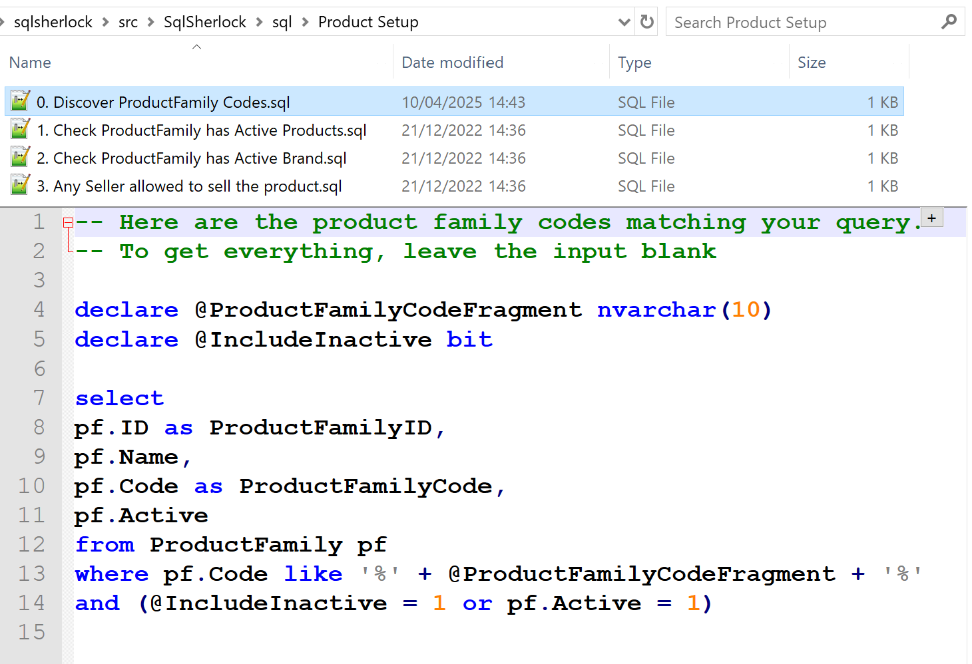Click the refresh icon beside the address bar

(646, 21)
